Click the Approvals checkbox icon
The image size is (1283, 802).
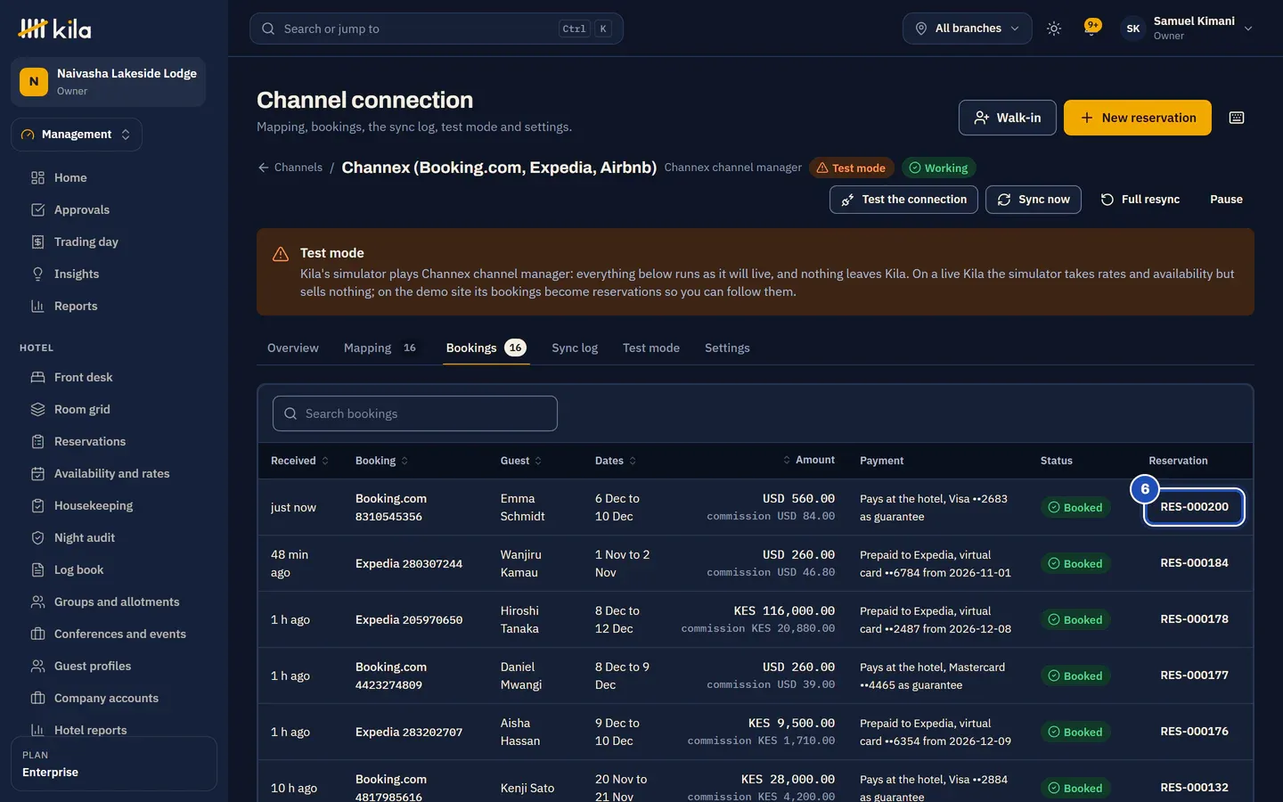click(37, 209)
